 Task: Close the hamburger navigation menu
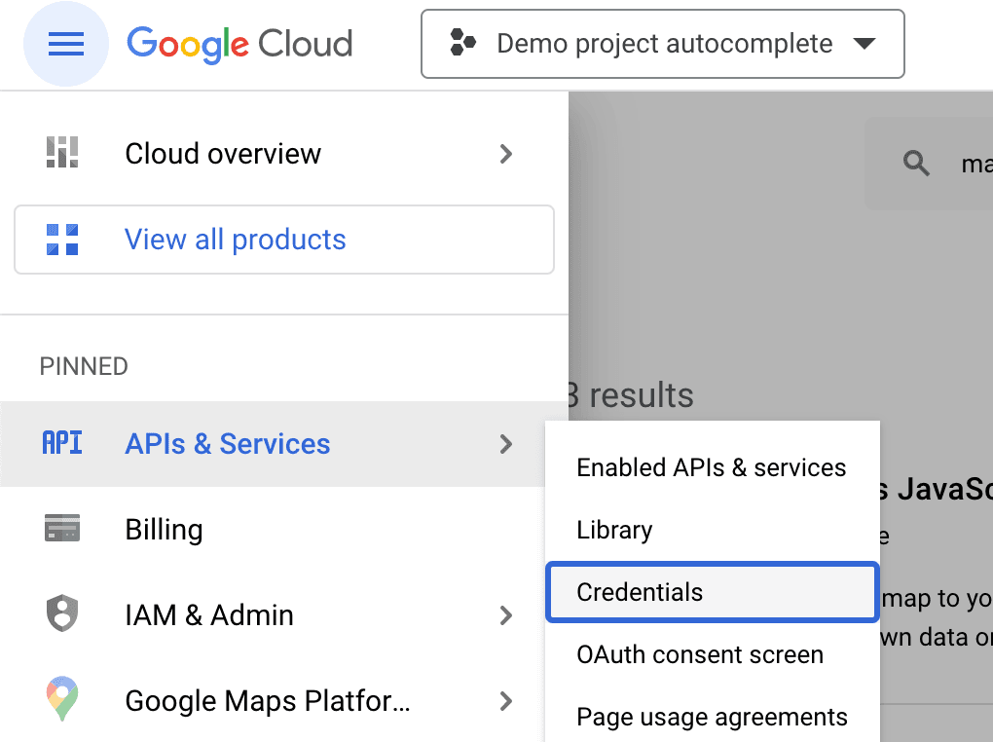[x=66, y=44]
